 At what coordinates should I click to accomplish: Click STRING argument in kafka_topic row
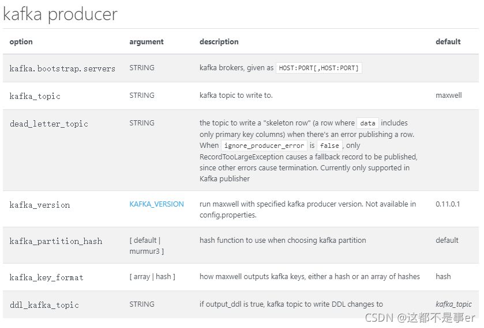click(142, 96)
